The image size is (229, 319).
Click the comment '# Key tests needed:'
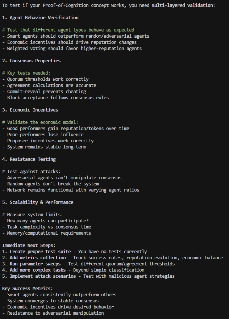[26, 73]
